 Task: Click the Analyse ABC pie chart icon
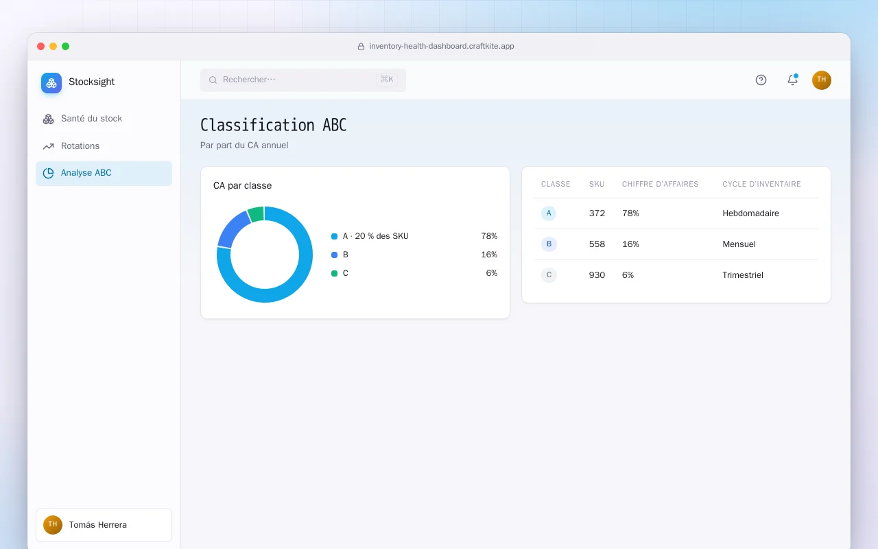pyautogui.click(x=48, y=173)
